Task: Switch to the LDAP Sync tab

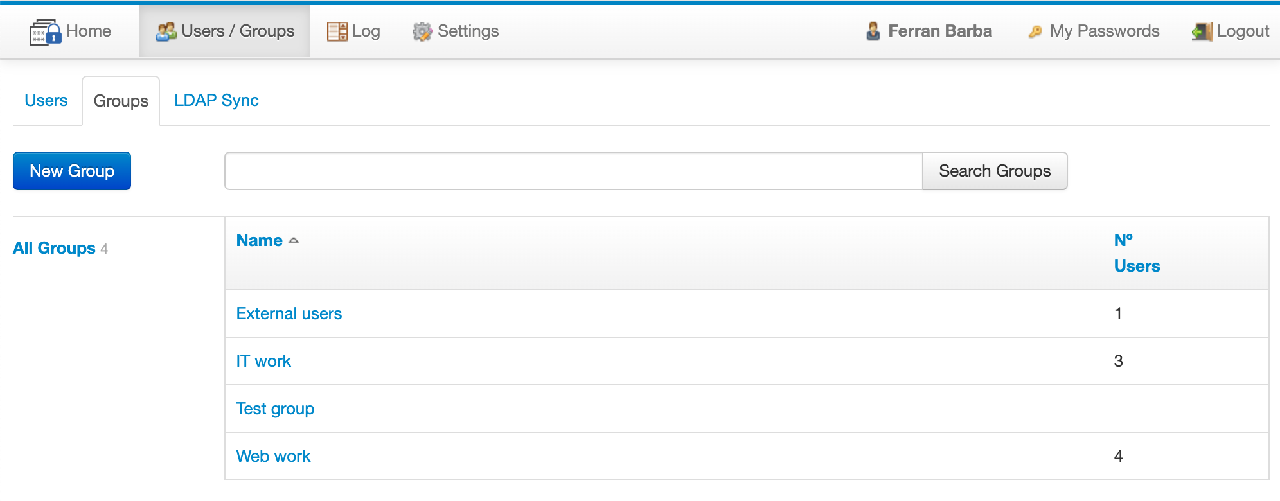Action: (x=217, y=100)
